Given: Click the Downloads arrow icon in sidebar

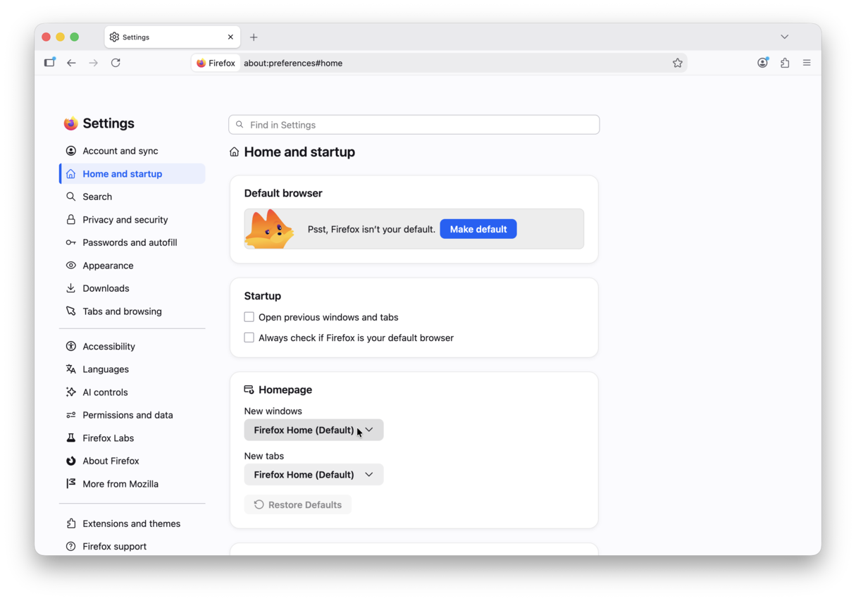Looking at the screenshot, I should point(71,288).
